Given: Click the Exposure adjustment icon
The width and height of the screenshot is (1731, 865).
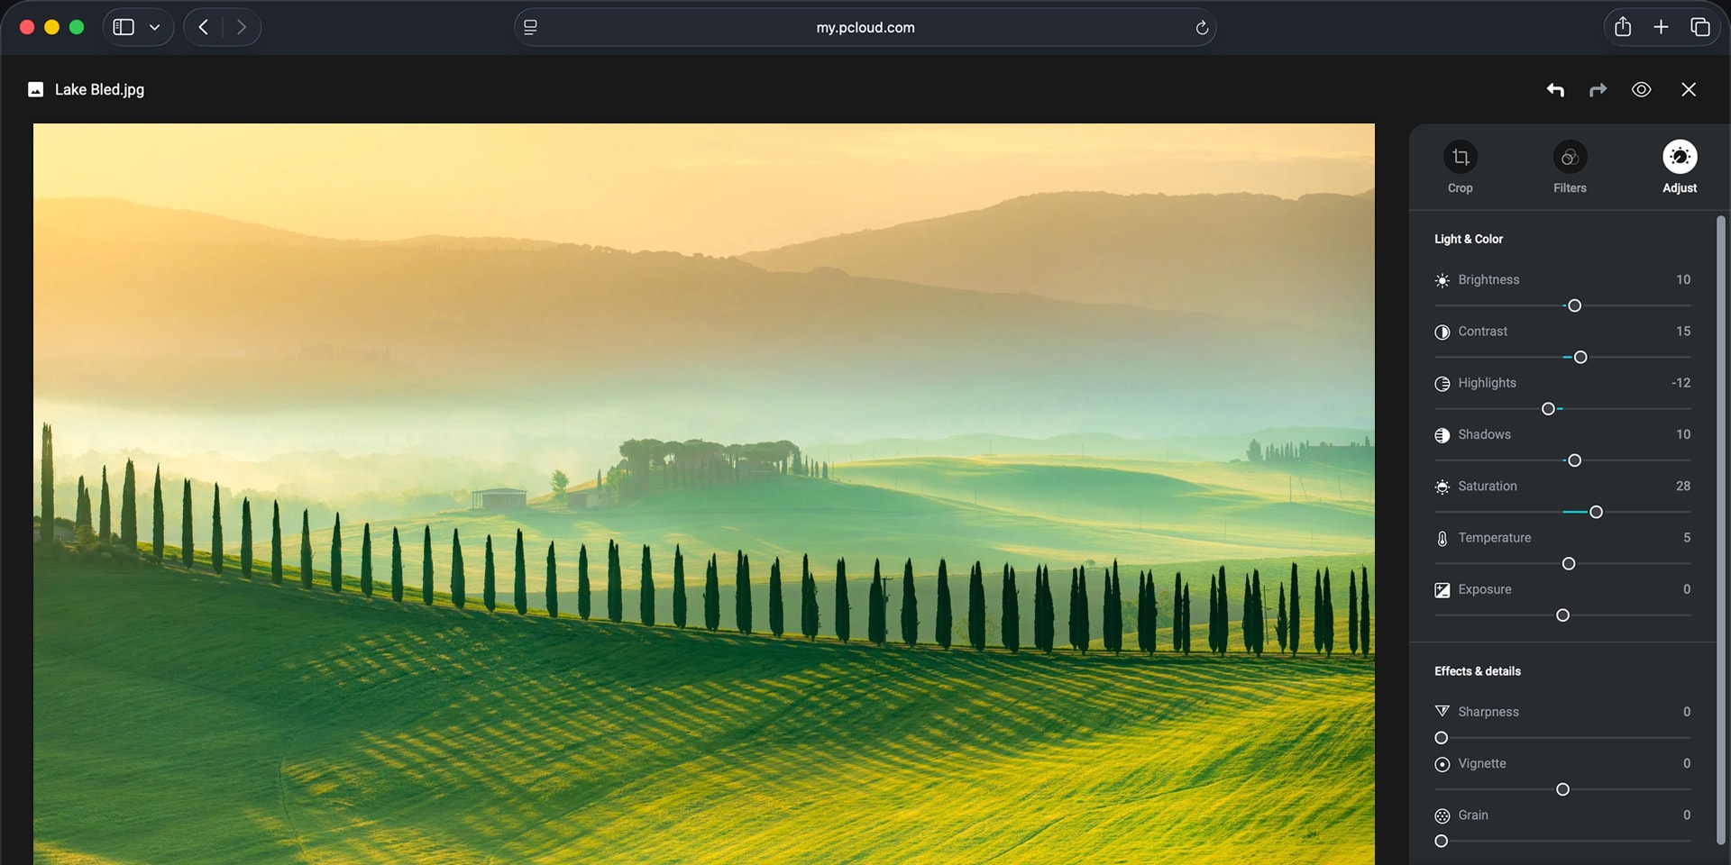Looking at the screenshot, I should coord(1442,589).
